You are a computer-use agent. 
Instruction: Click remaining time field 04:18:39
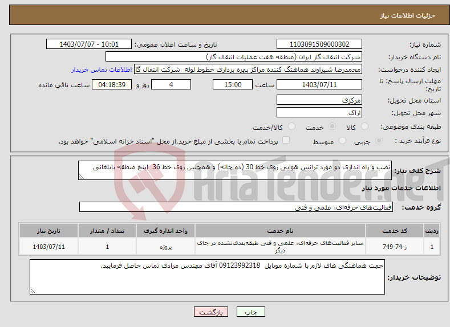click(112, 84)
